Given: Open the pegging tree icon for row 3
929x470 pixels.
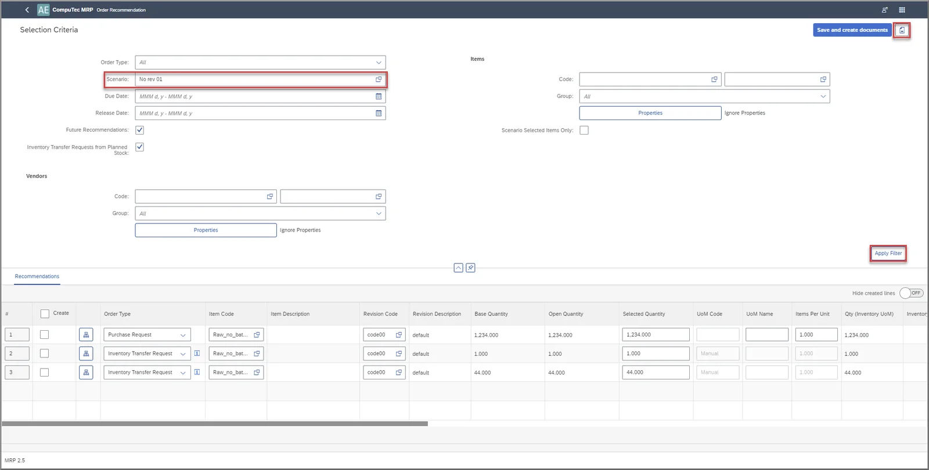Looking at the screenshot, I should 86,373.
